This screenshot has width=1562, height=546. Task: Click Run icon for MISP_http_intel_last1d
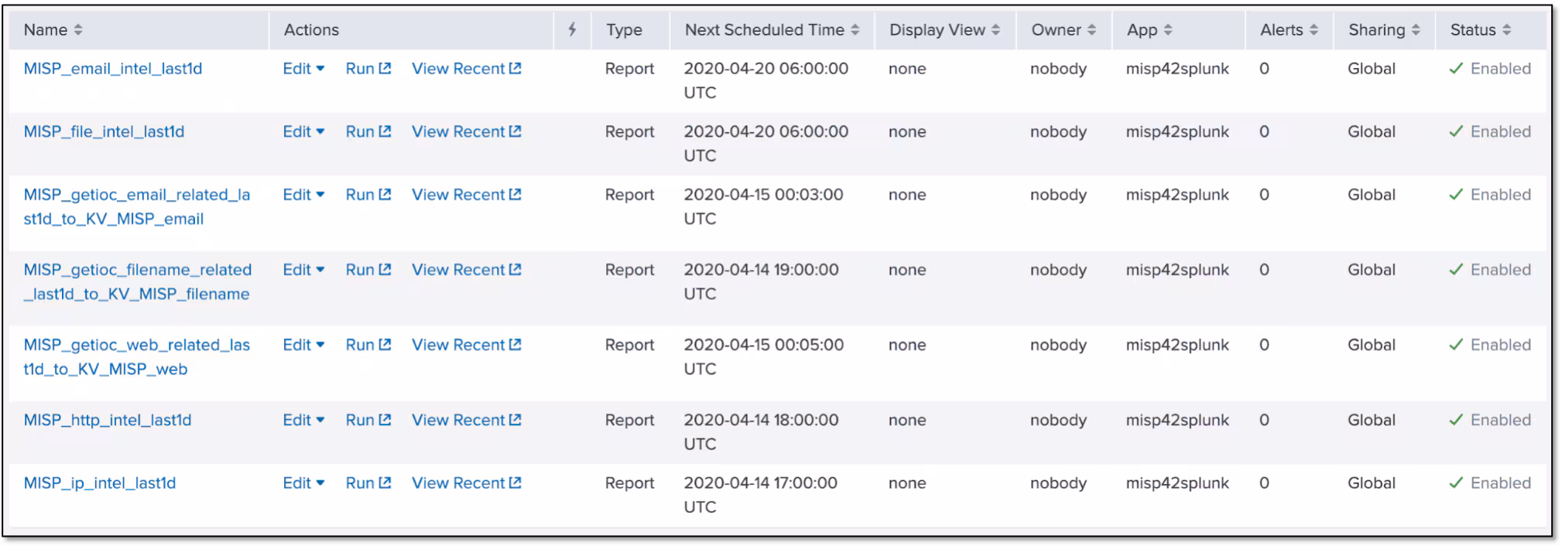click(x=385, y=420)
